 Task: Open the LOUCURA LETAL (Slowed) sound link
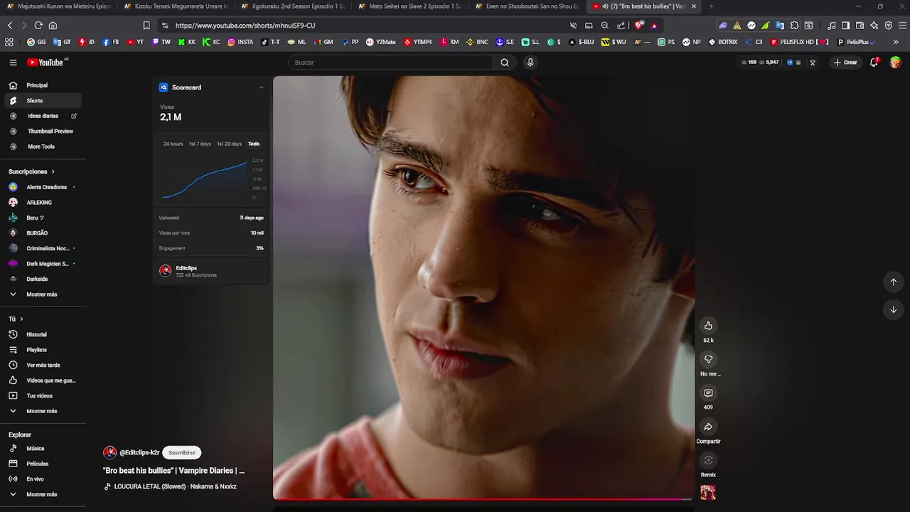[175, 486]
